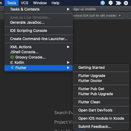The width and height of the screenshot is (131, 131).
Task: Click the circular power icon in menu bar
Action: [126, 3]
